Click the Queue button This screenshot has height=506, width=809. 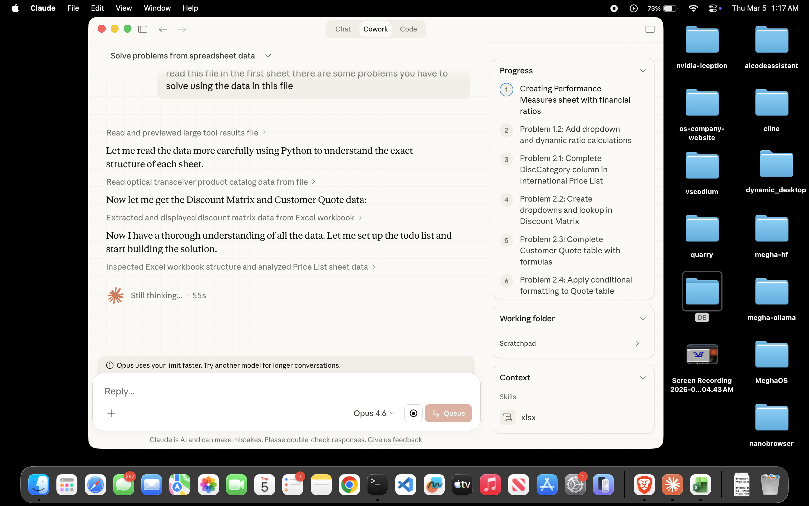point(448,413)
